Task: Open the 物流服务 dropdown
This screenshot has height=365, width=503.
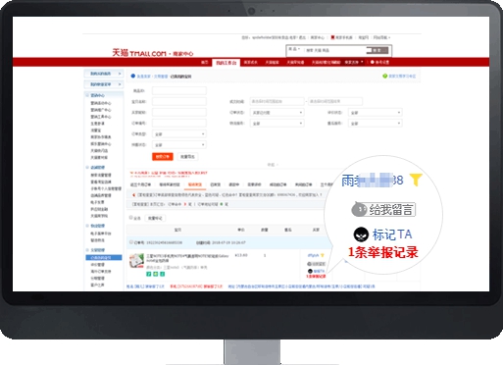Action: (x=277, y=124)
